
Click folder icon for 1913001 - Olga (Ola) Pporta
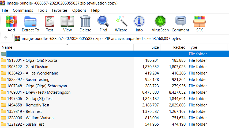point(4,60)
